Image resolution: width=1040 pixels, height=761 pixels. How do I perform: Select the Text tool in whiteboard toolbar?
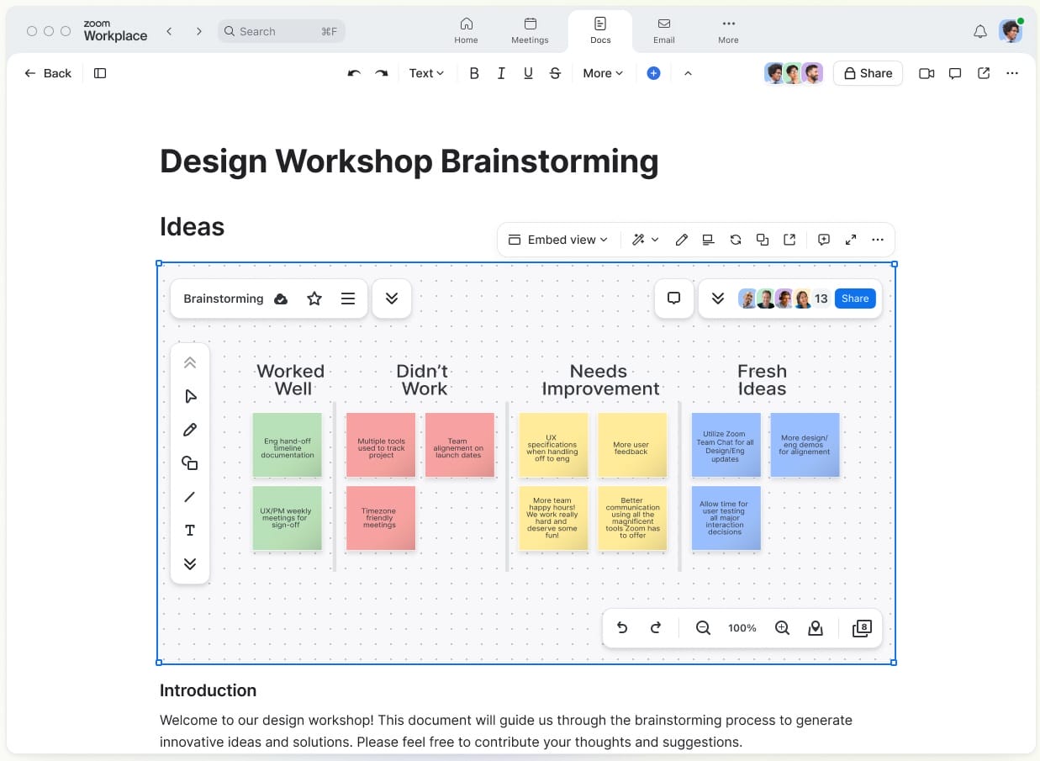190,531
